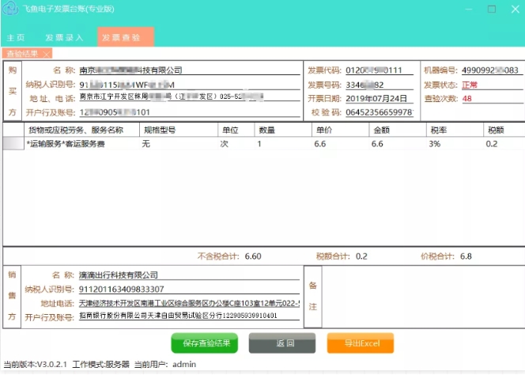Select the row header of 客运服务费 row
Image resolution: width=525 pixels, height=375 pixels.
[x=13, y=143]
